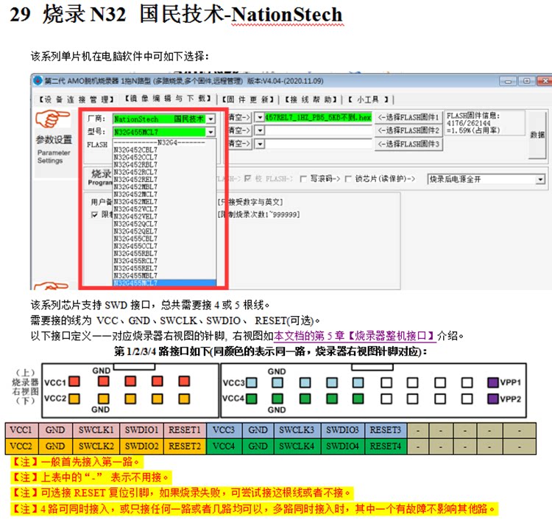
Task: Expand the 型号 N32G455MCL7 dropdown
Action: pos(210,132)
